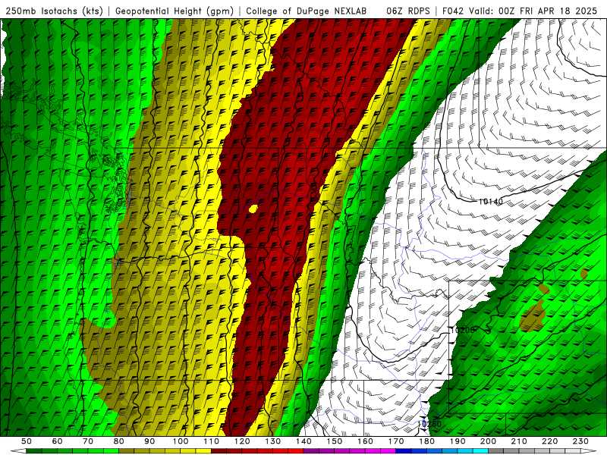
Task: Click the 80 value on the color scale
Action: 119,441
